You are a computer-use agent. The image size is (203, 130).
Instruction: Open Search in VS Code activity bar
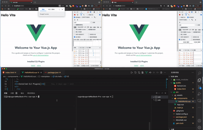pos(199,73)
